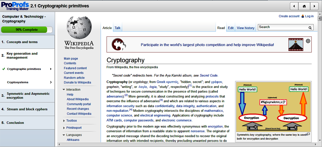Close the photo competition banner
Viewport: 322px width, 147px height.
tap(308, 41)
